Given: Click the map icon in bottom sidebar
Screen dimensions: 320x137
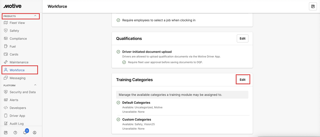Looking at the screenshot, I should click(5, 133).
